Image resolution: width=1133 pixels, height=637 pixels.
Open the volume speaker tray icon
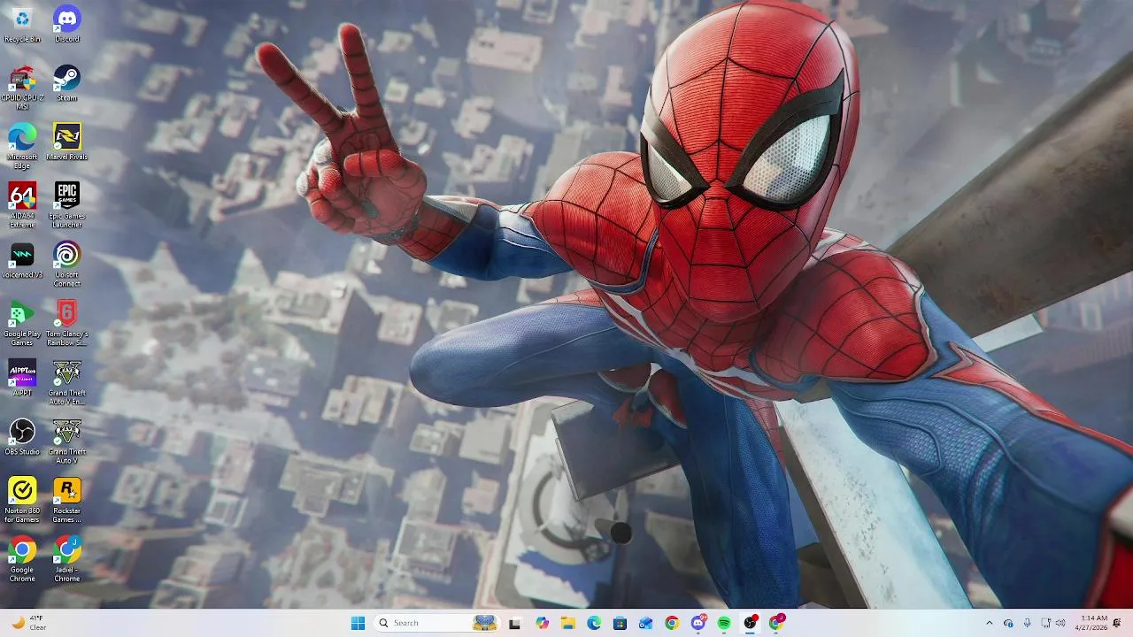pyautogui.click(x=1060, y=623)
